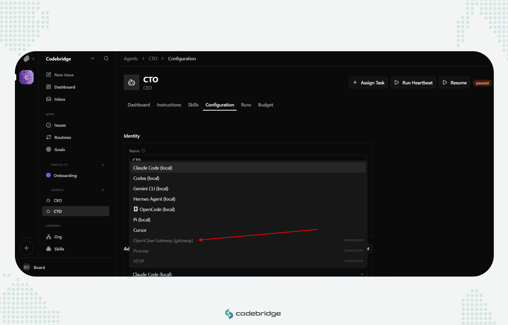Viewport: 508px width, 325px height.
Task: Choose OpenCode (local) option
Action: pyautogui.click(x=248, y=209)
